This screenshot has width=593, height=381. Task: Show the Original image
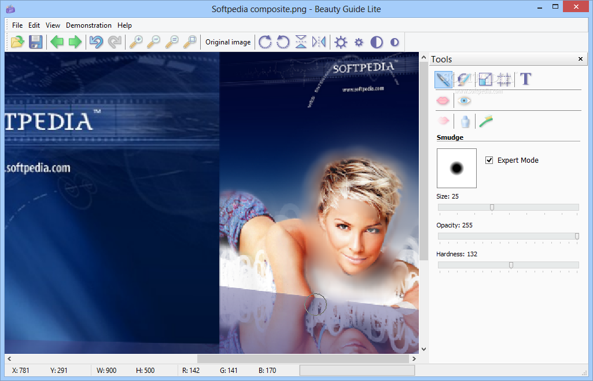click(x=228, y=42)
